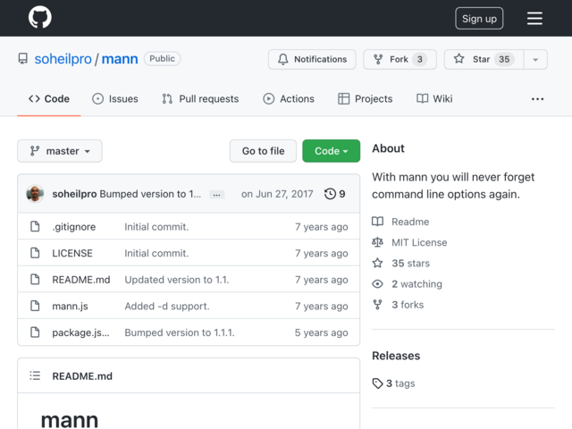Open LICENSE row's 'Initial commit.' message
572x429 pixels.
click(156, 253)
